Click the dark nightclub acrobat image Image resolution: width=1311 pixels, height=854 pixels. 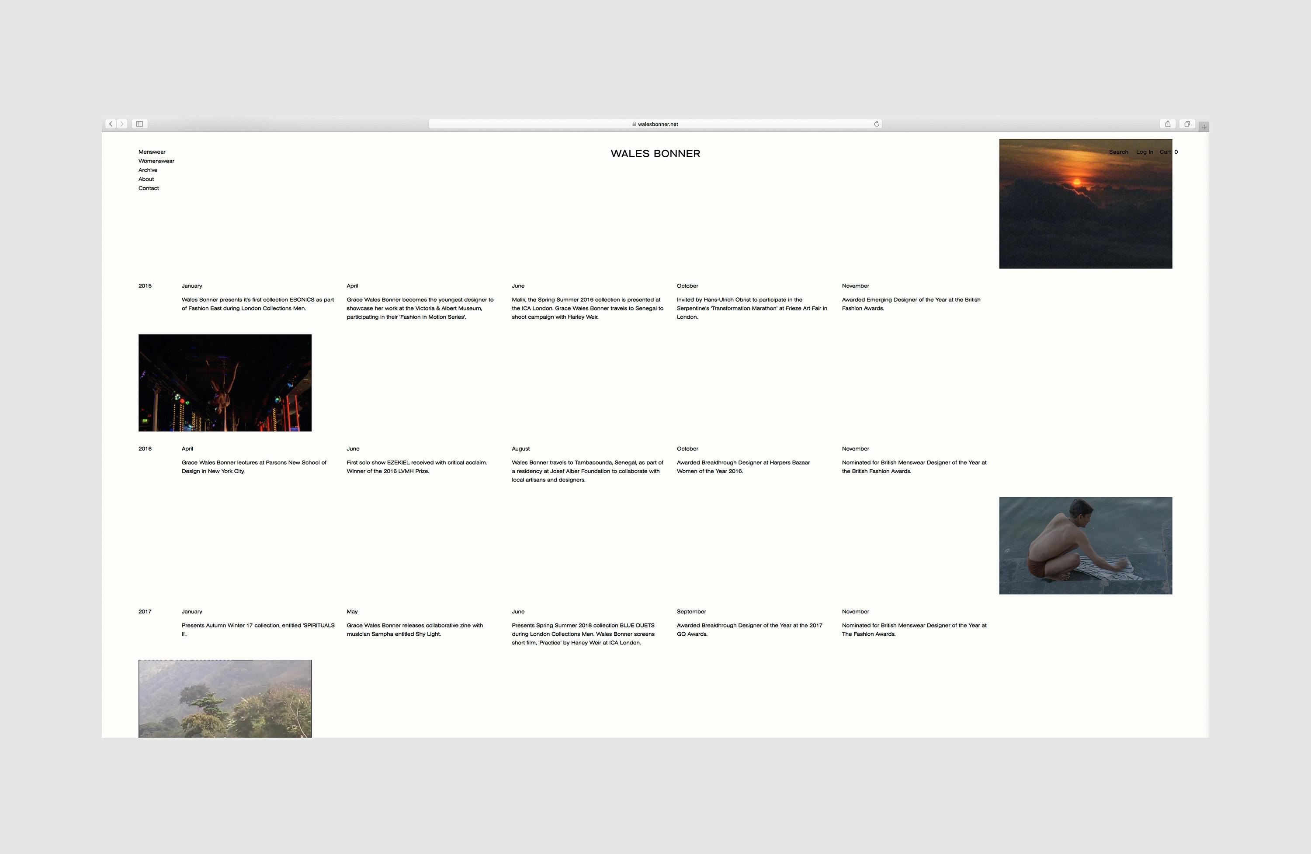point(225,382)
